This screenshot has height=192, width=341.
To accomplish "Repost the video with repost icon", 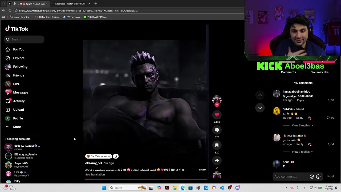I will pyautogui.click(x=116, y=156).
